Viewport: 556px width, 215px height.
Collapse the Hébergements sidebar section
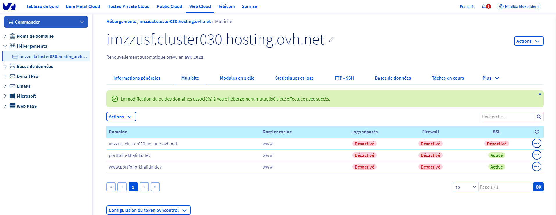(5, 46)
